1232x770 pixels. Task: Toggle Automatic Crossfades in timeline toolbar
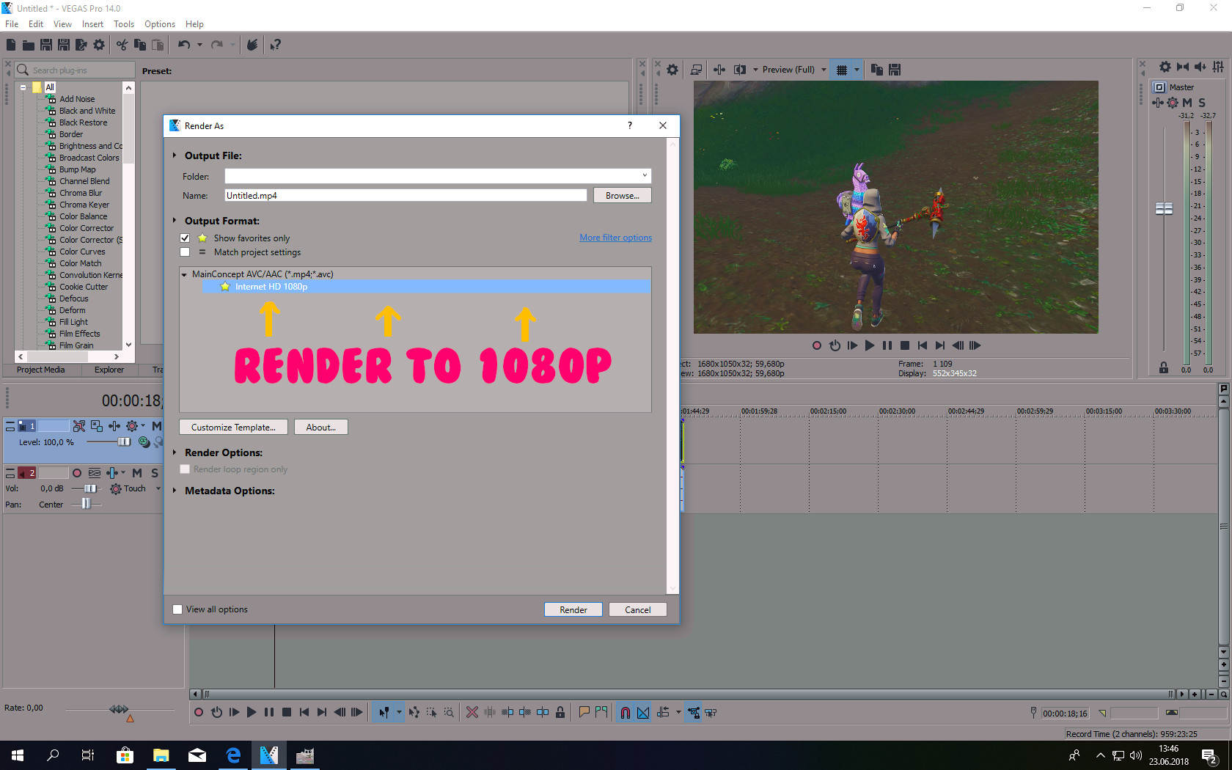point(643,712)
